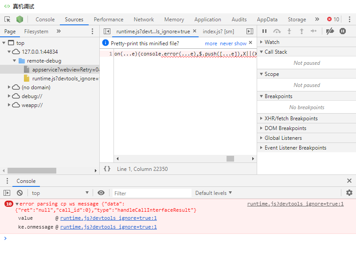Open the AppData tab
356x257 pixels.
[267, 20]
